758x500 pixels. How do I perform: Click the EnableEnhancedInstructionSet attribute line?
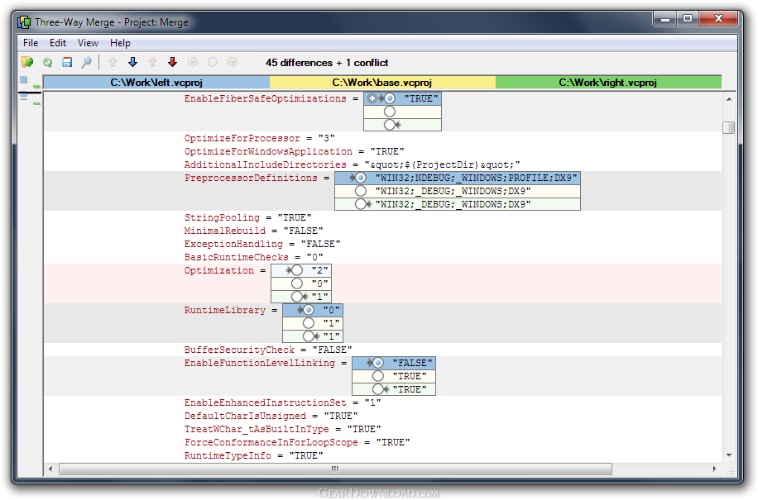(283, 402)
